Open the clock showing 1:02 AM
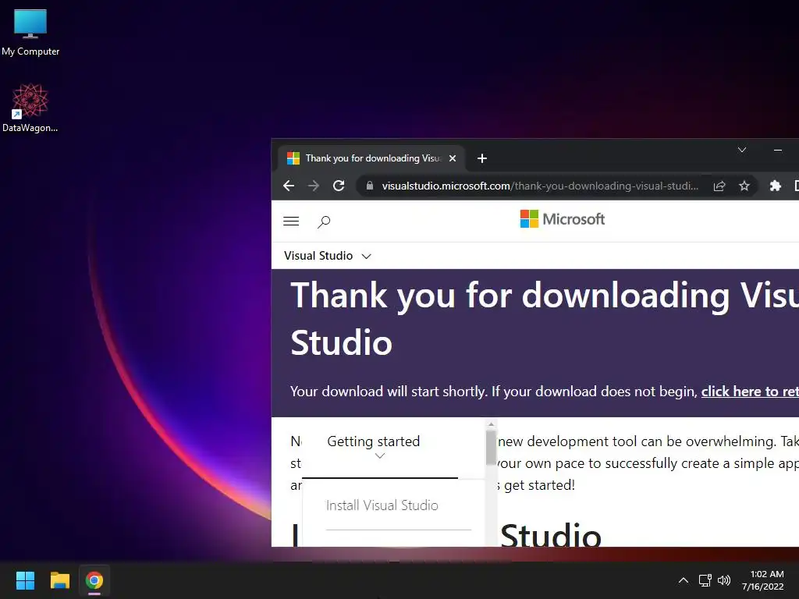 762,580
